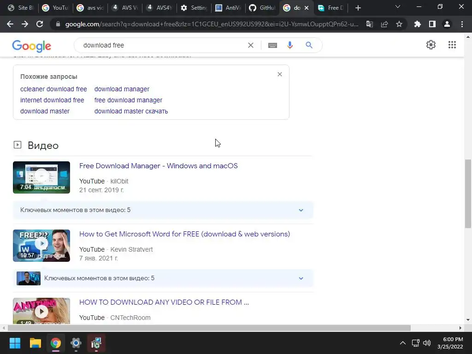Image resolution: width=472 pixels, height=354 pixels.
Task: Toggle the browser side panel icon
Action: tap(432, 24)
